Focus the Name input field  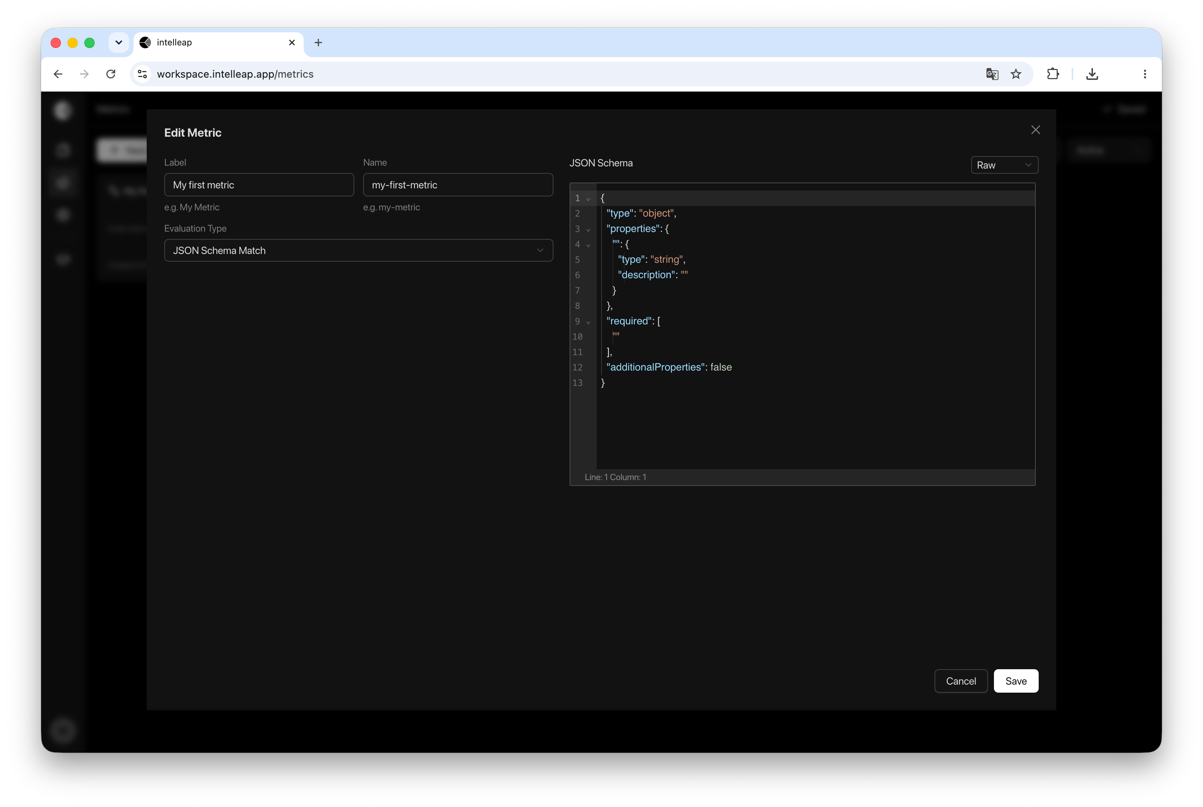pyautogui.click(x=458, y=185)
